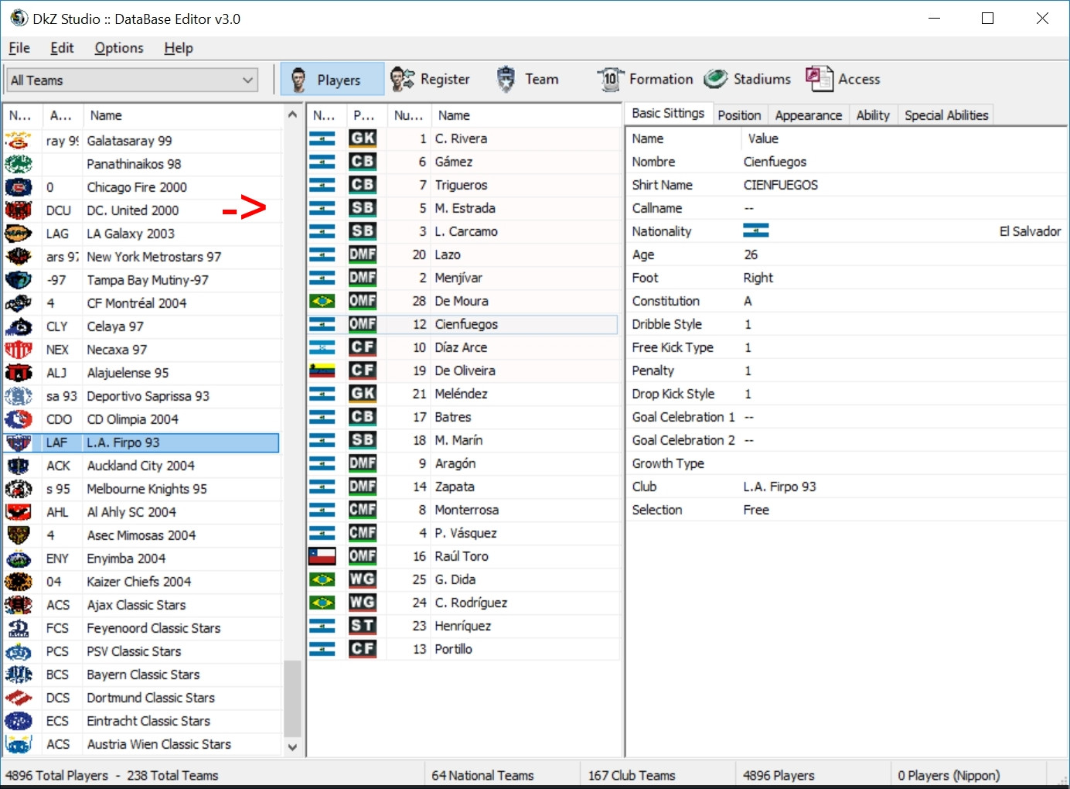Open the Access section in the toolbar

point(843,79)
